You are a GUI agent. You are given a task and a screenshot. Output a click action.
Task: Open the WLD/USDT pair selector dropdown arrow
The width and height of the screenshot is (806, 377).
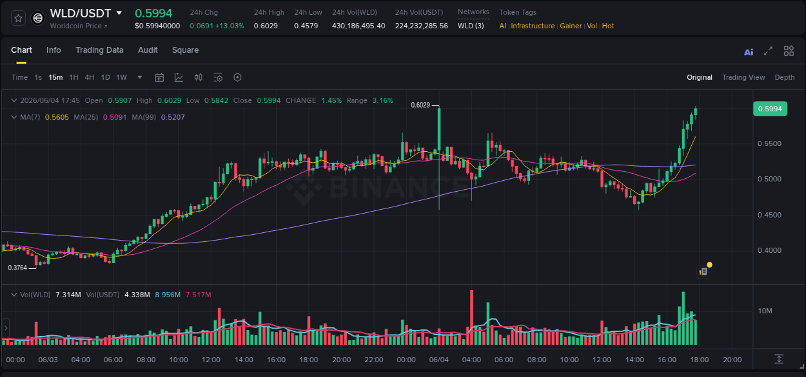119,13
